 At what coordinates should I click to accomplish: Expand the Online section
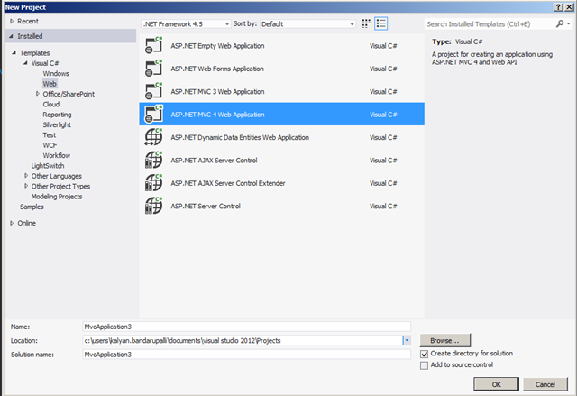click(x=12, y=223)
